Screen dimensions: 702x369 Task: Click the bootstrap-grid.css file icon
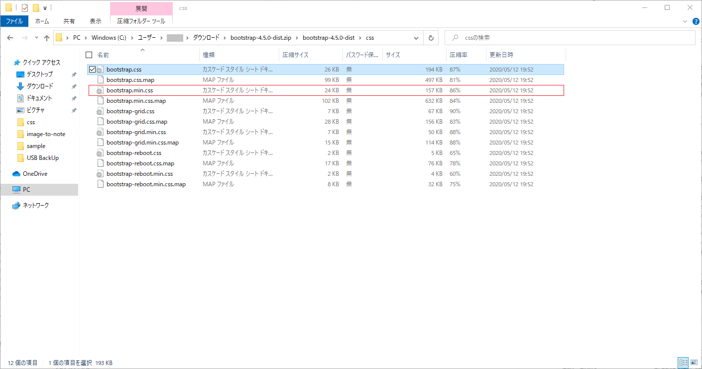point(100,111)
